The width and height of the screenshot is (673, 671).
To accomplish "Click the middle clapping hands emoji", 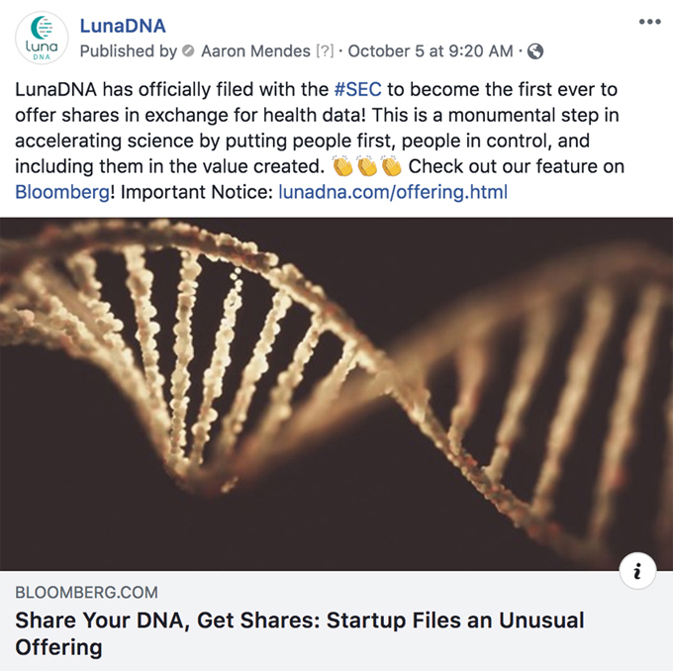I will 367,165.
